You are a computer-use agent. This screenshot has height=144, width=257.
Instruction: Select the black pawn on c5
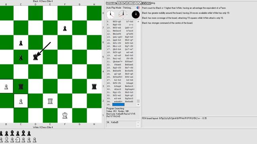[21, 58]
